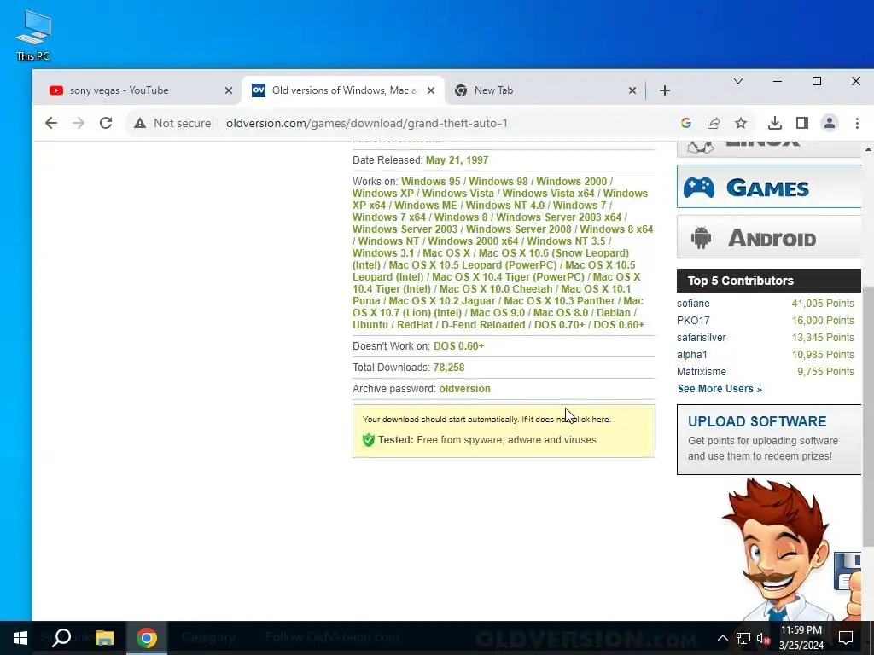Click the Top 5 Contributors header

[769, 281]
